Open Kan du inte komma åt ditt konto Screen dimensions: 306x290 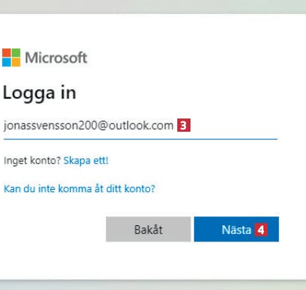point(79,188)
